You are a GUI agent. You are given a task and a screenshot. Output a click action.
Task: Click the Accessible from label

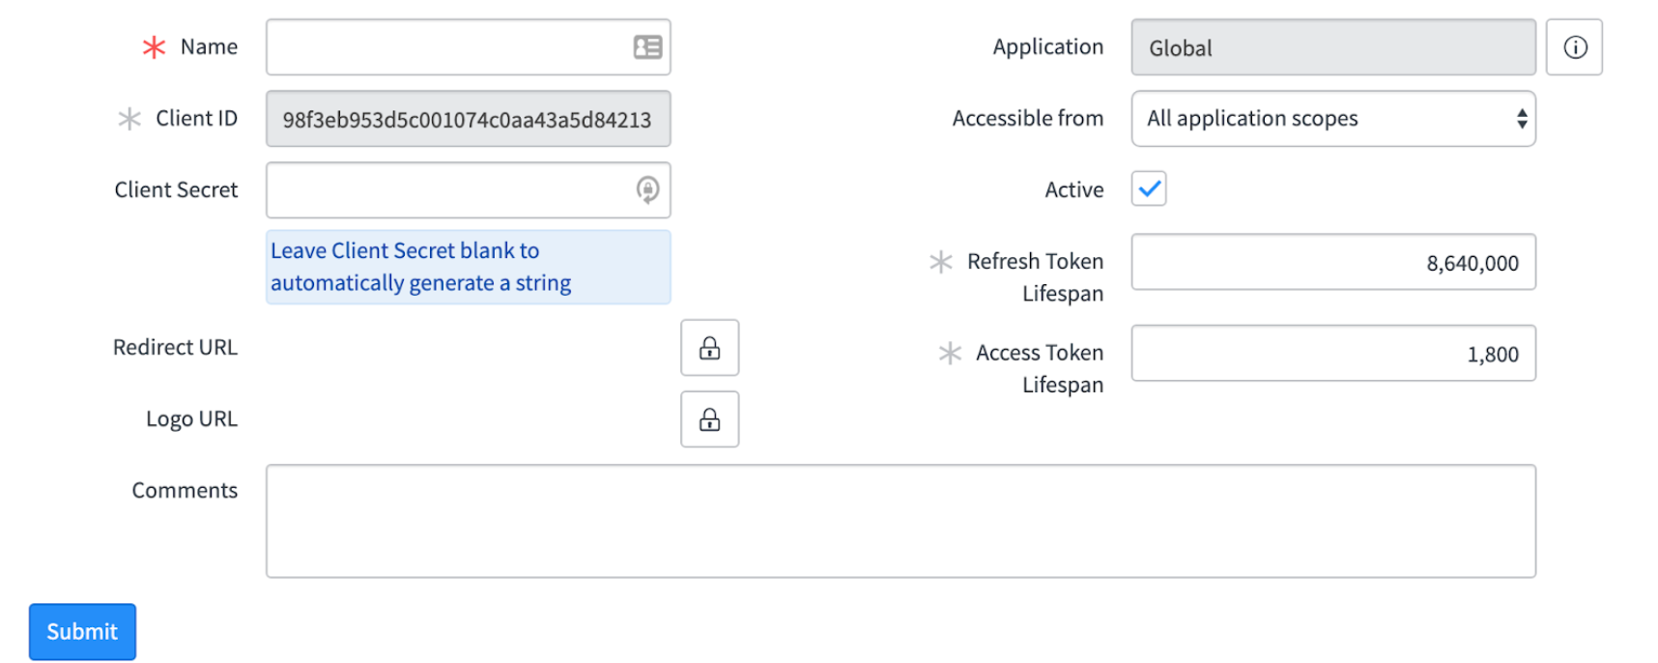point(1027,119)
